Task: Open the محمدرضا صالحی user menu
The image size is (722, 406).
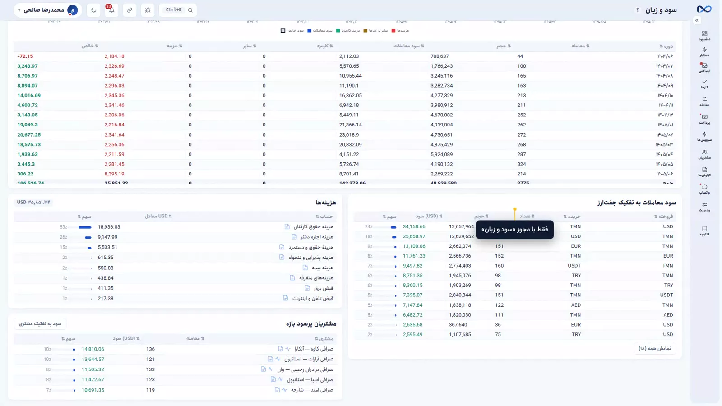Action: coord(47,10)
